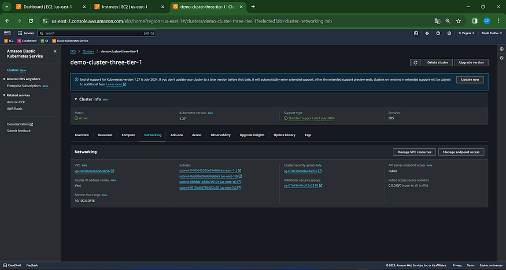Click the EKS breadcrumb link
This screenshot has height=270, width=506.
coord(73,51)
